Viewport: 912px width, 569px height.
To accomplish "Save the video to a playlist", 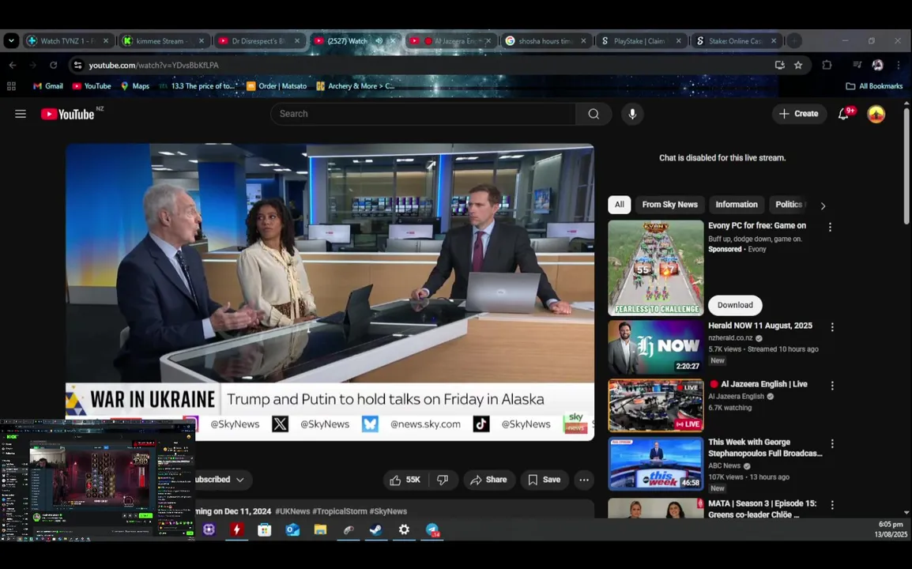I will pos(545,480).
